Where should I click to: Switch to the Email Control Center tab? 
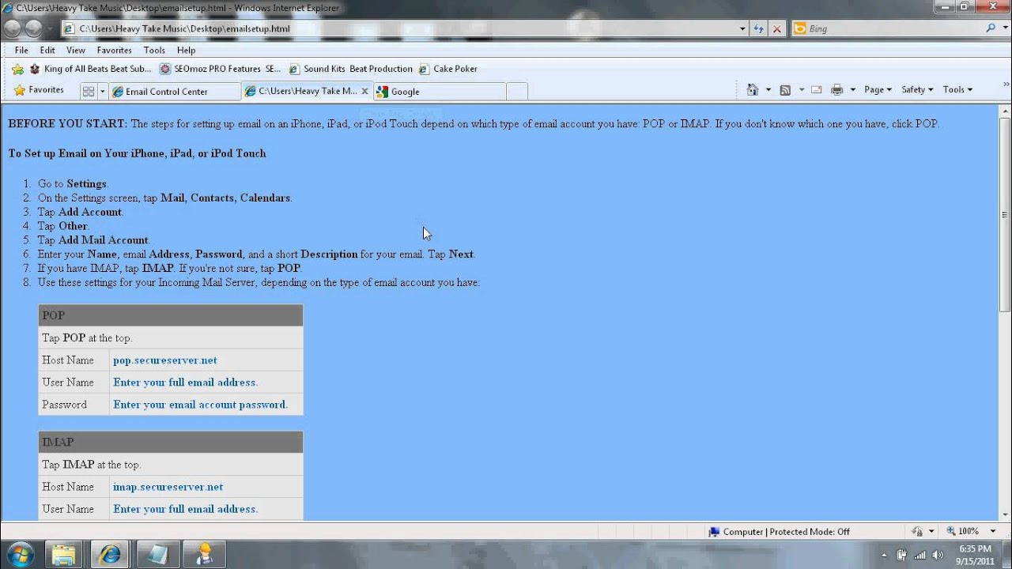tap(174, 91)
